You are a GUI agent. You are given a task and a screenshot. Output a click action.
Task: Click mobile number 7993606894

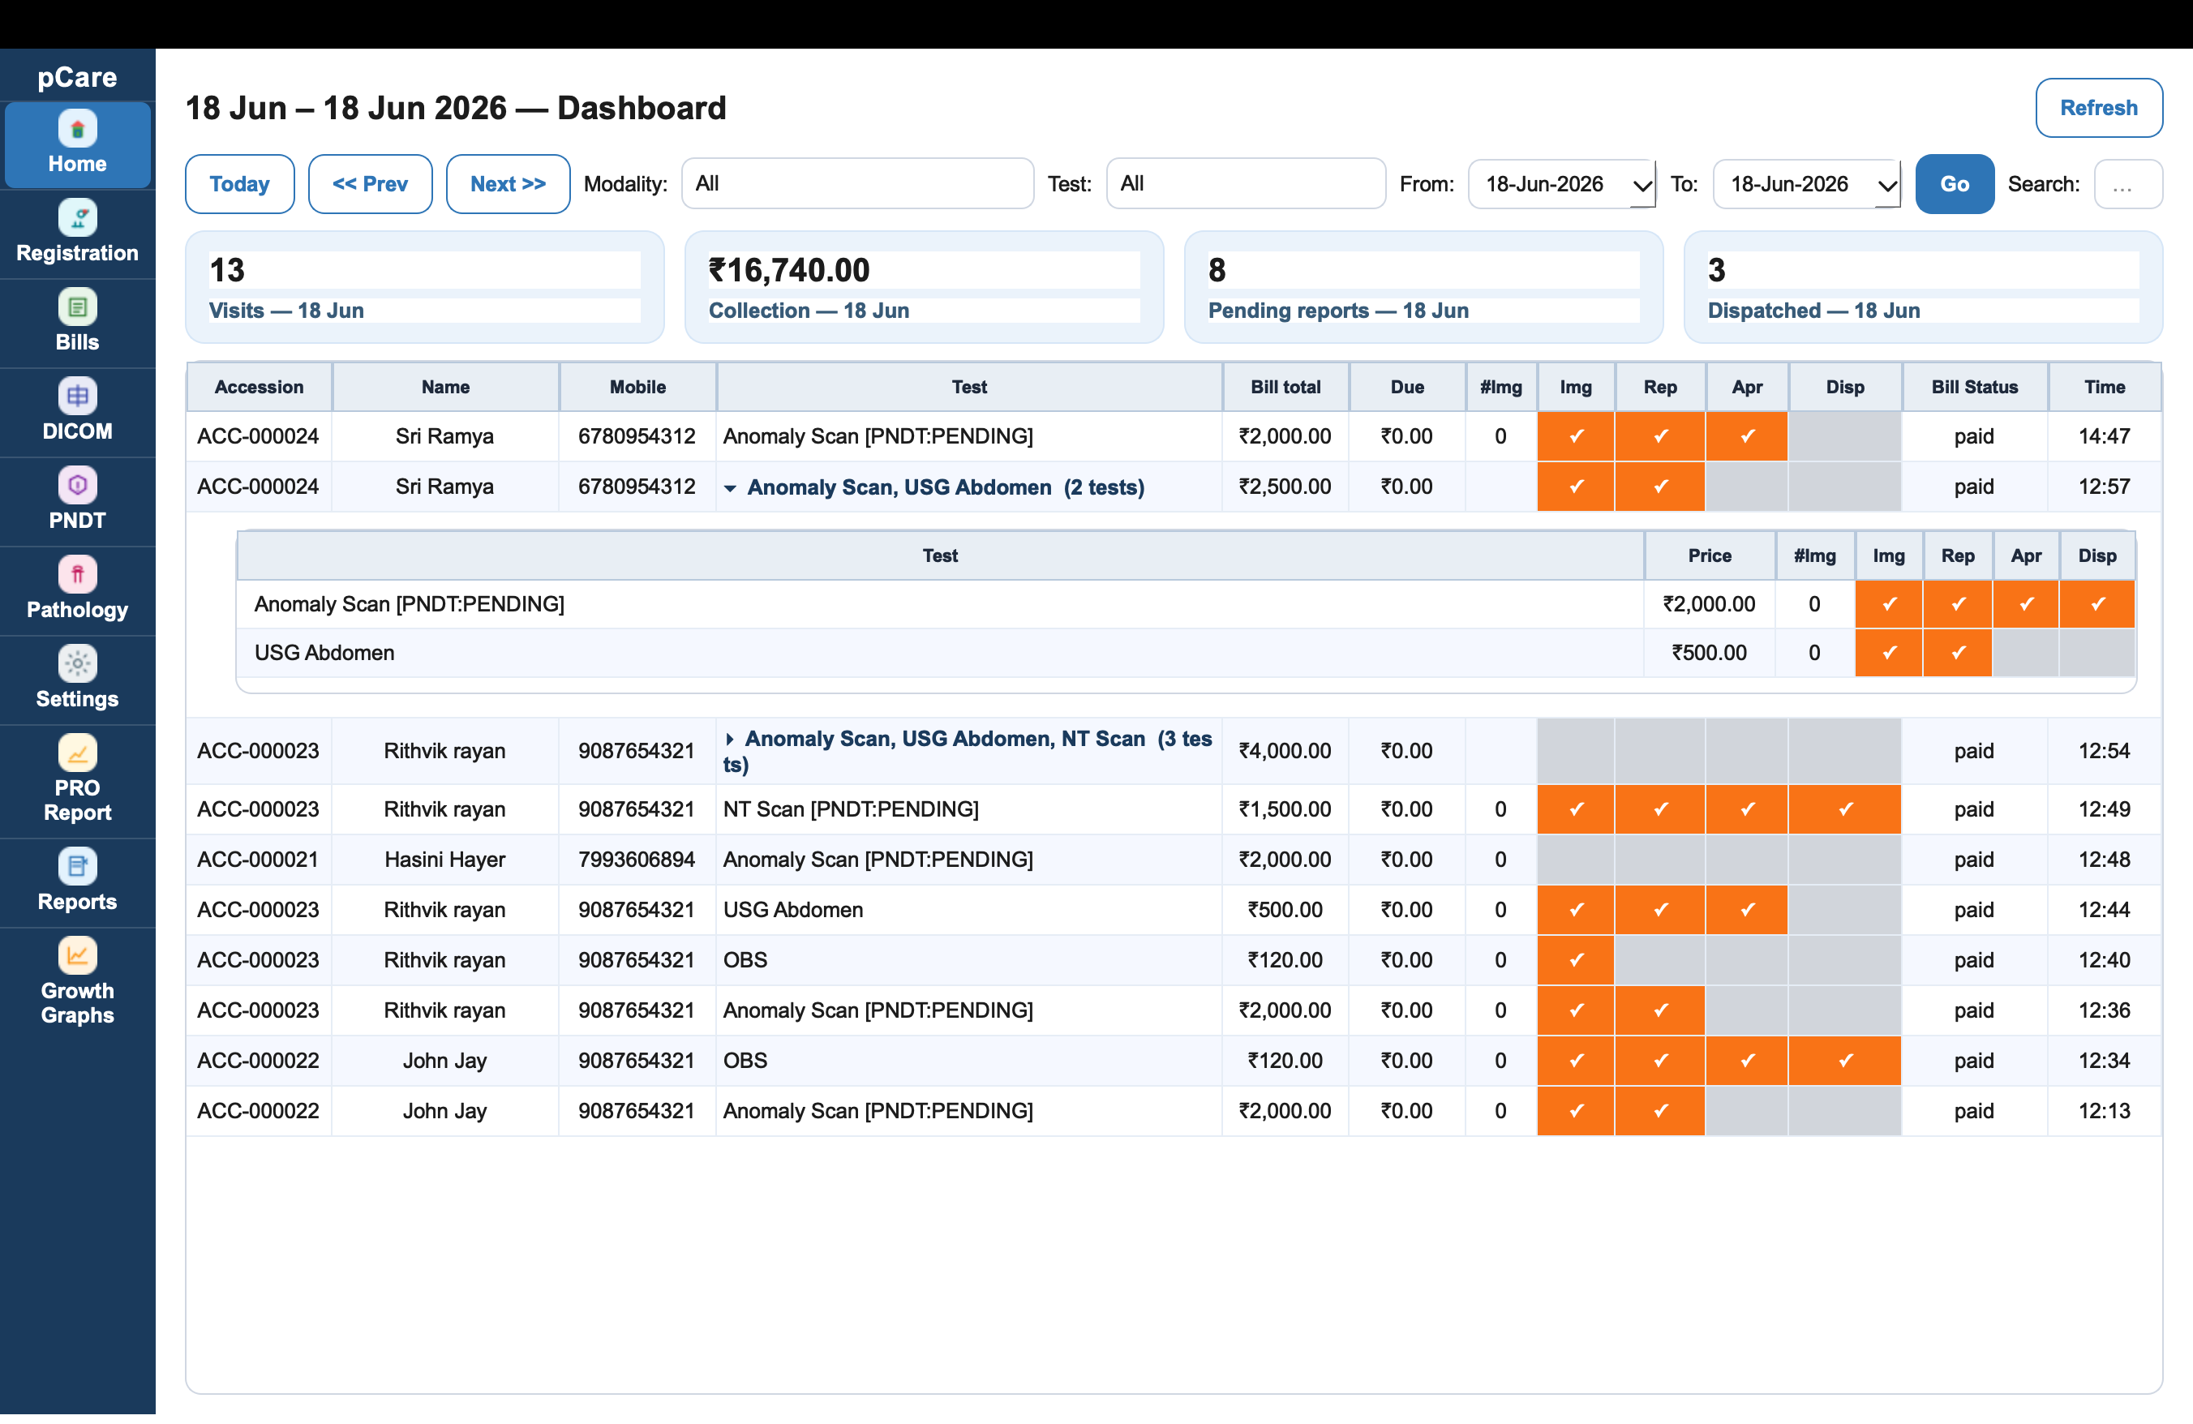tap(637, 860)
